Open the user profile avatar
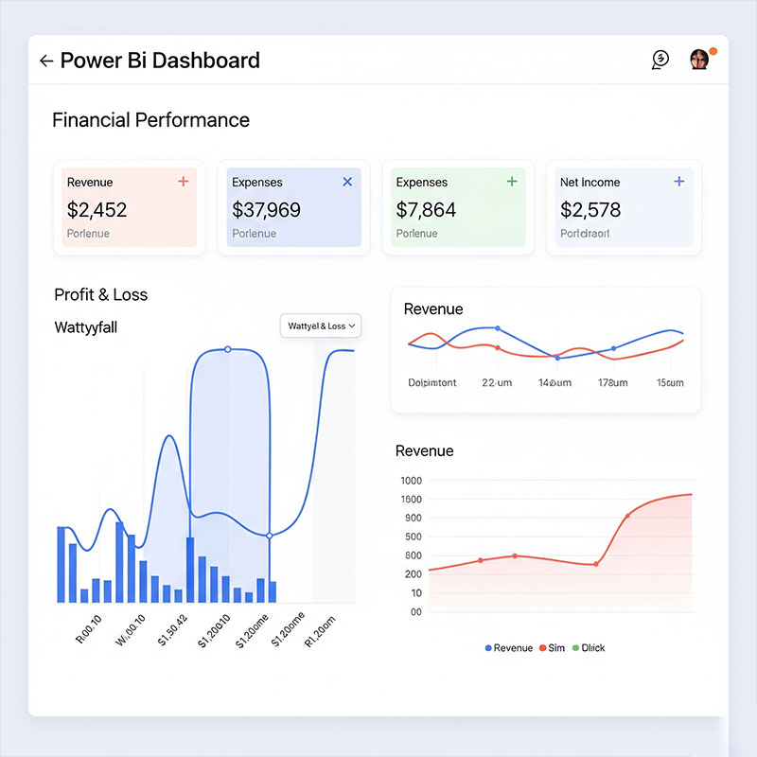Image resolution: width=757 pixels, height=757 pixels. (699, 60)
